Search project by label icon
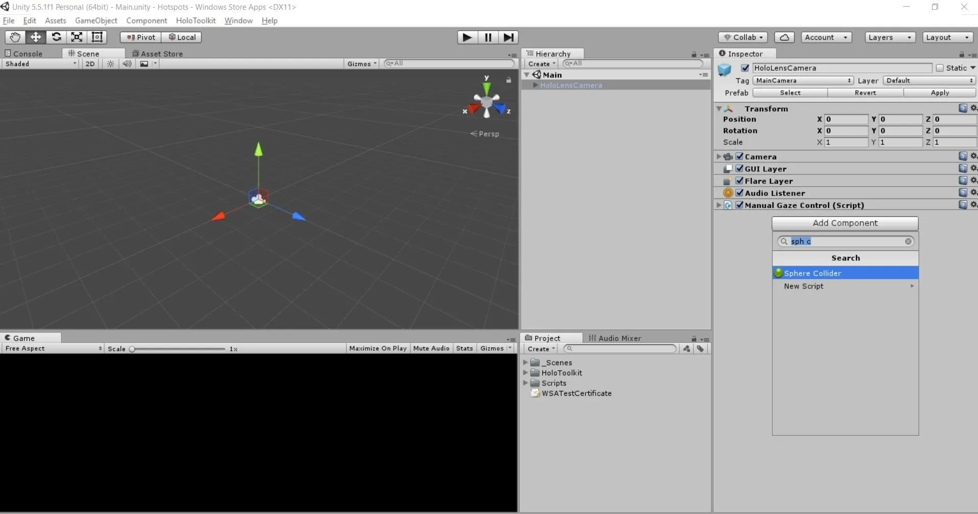 tap(700, 349)
